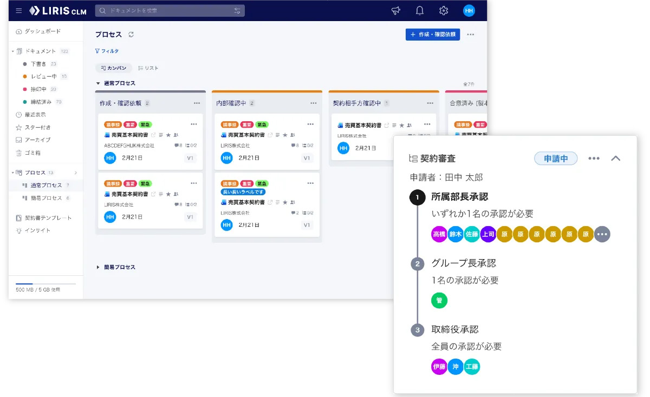This screenshot has height=397, width=650.
Task: Toggle star on 長い長いラベルです card
Action: (x=285, y=202)
